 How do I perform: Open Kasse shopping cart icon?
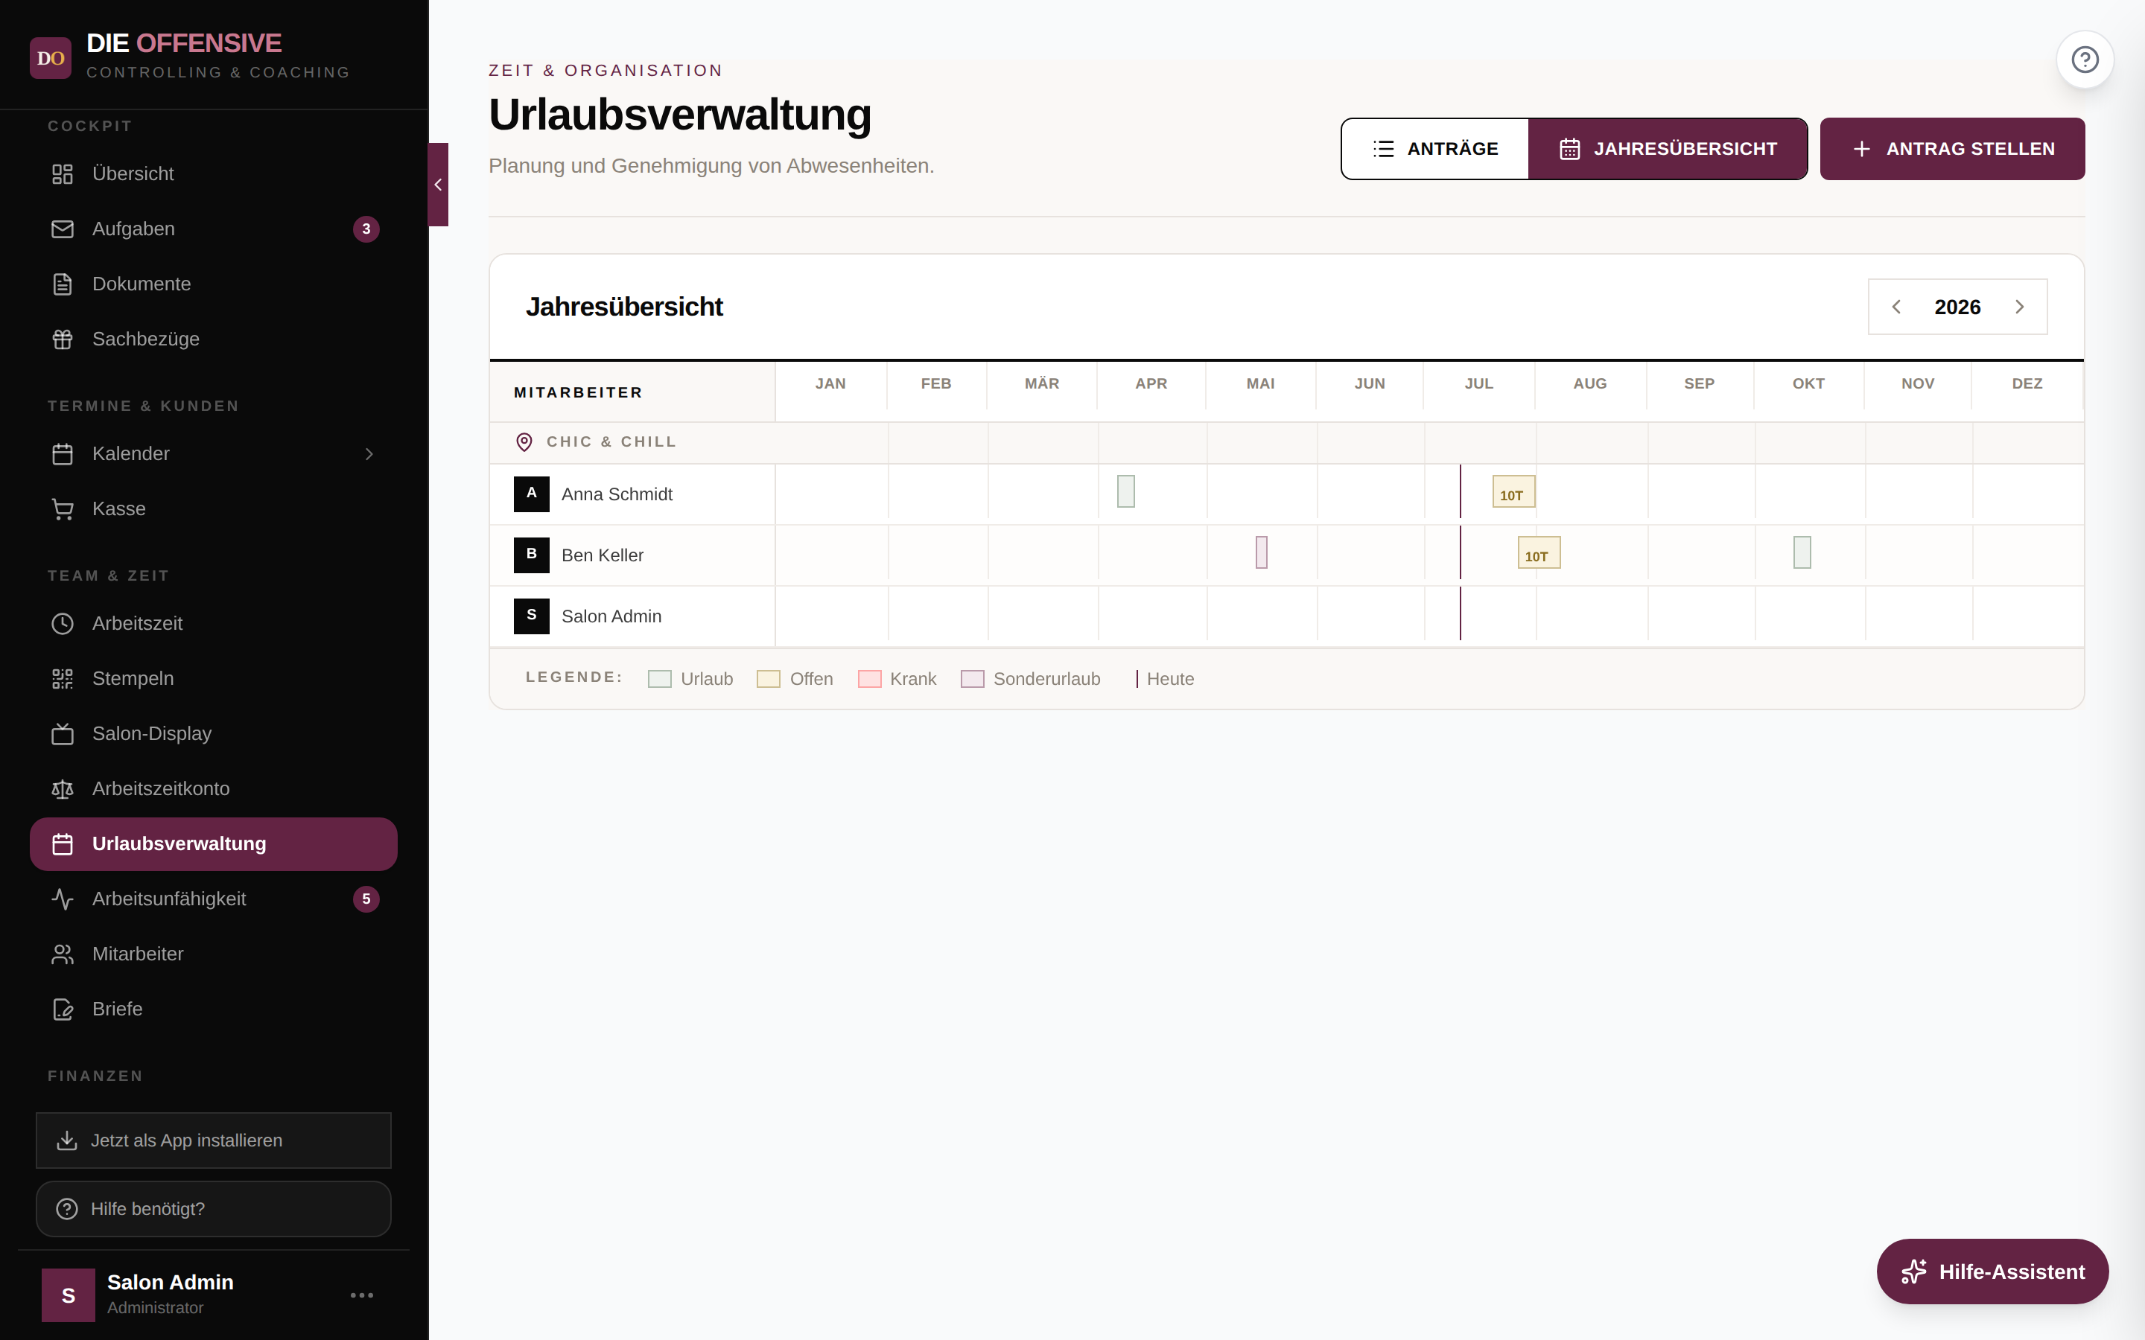(62, 508)
